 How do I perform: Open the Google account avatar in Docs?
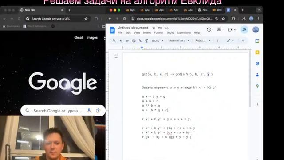point(256,30)
